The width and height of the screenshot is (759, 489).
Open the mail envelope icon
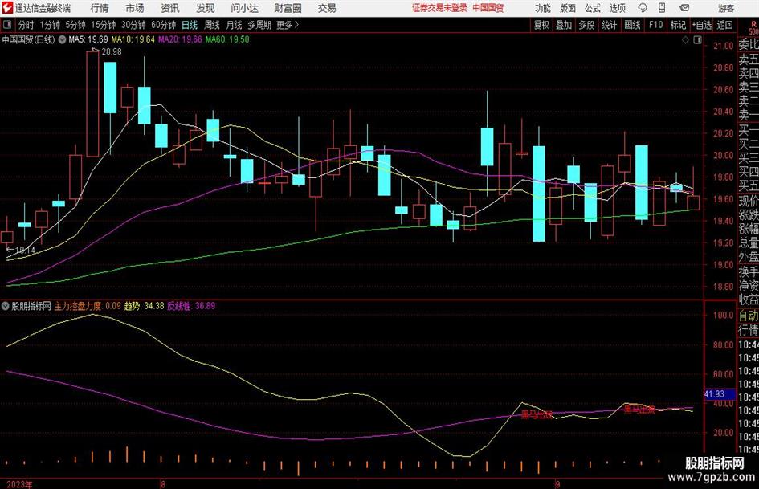pos(684,8)
